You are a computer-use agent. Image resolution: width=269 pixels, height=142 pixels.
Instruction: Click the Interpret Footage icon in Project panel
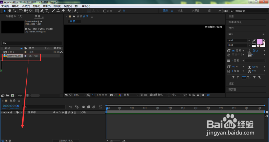point(3,96)
